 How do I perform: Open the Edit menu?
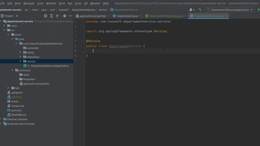click(x=10, y=3)
